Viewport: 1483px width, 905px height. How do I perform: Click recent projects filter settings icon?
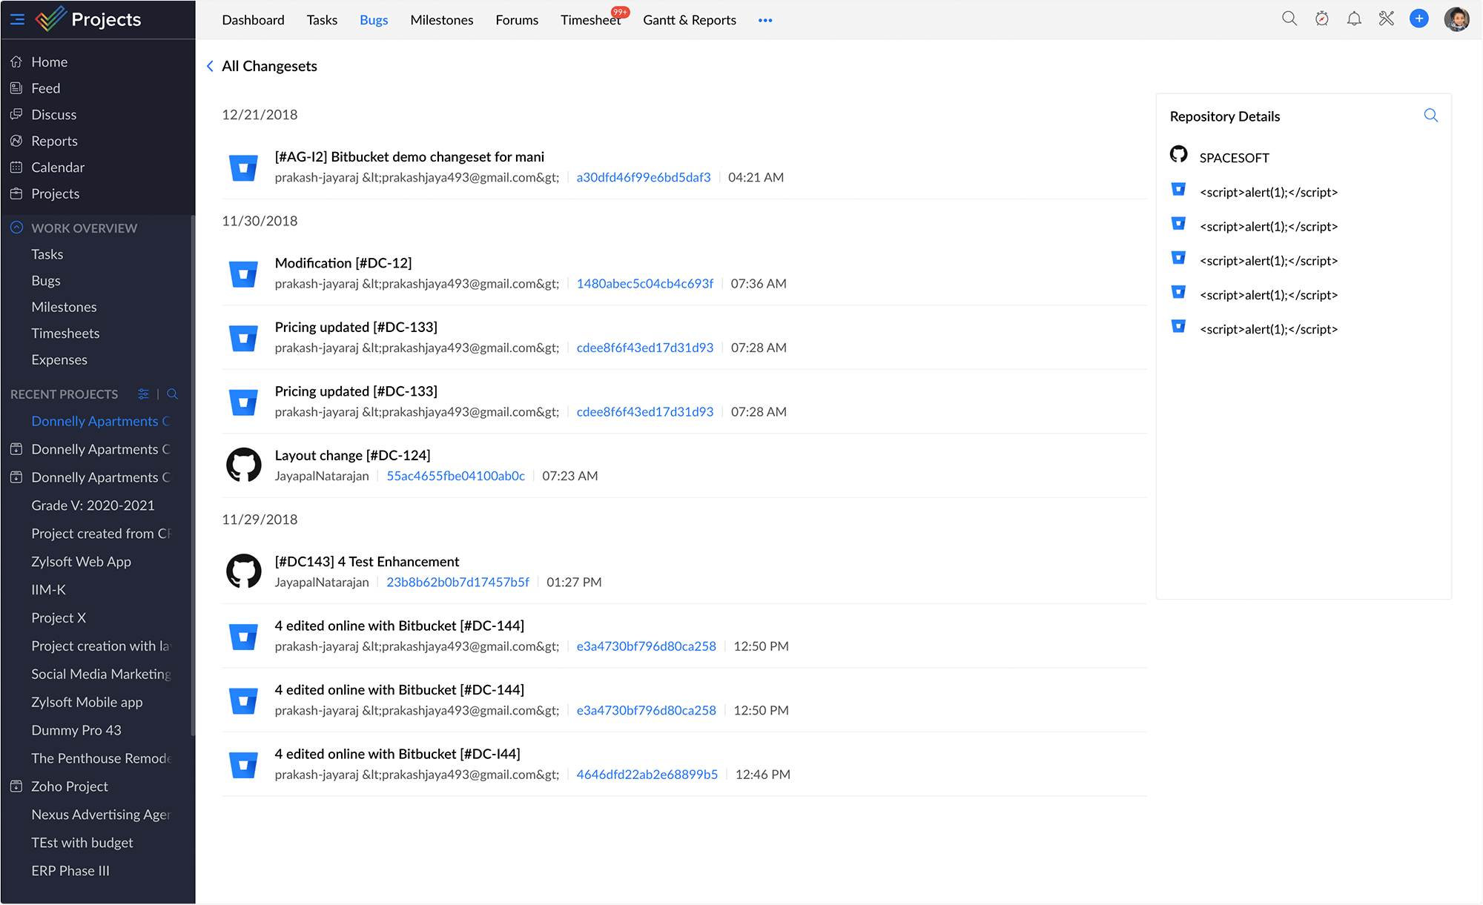click(144, 394)
